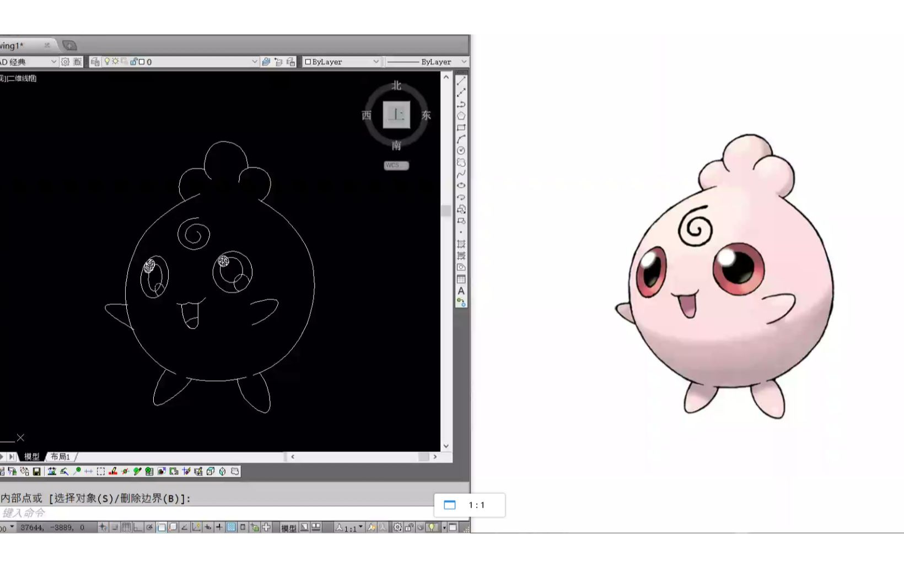Click the 上 face of ViewCube
This screenshot has width=904, height=565.
click(x=396, y=115)
